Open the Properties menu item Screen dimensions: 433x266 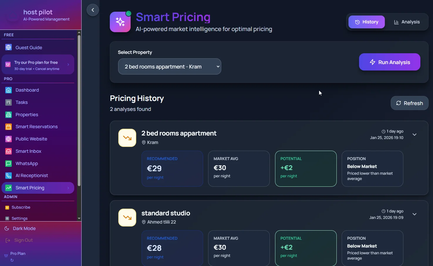click(27, 114)
